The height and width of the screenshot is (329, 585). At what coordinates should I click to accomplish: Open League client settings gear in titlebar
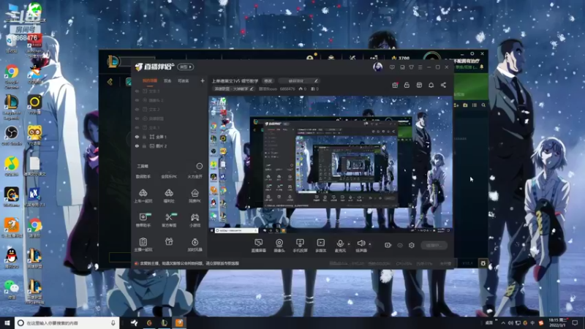[472, 54]
